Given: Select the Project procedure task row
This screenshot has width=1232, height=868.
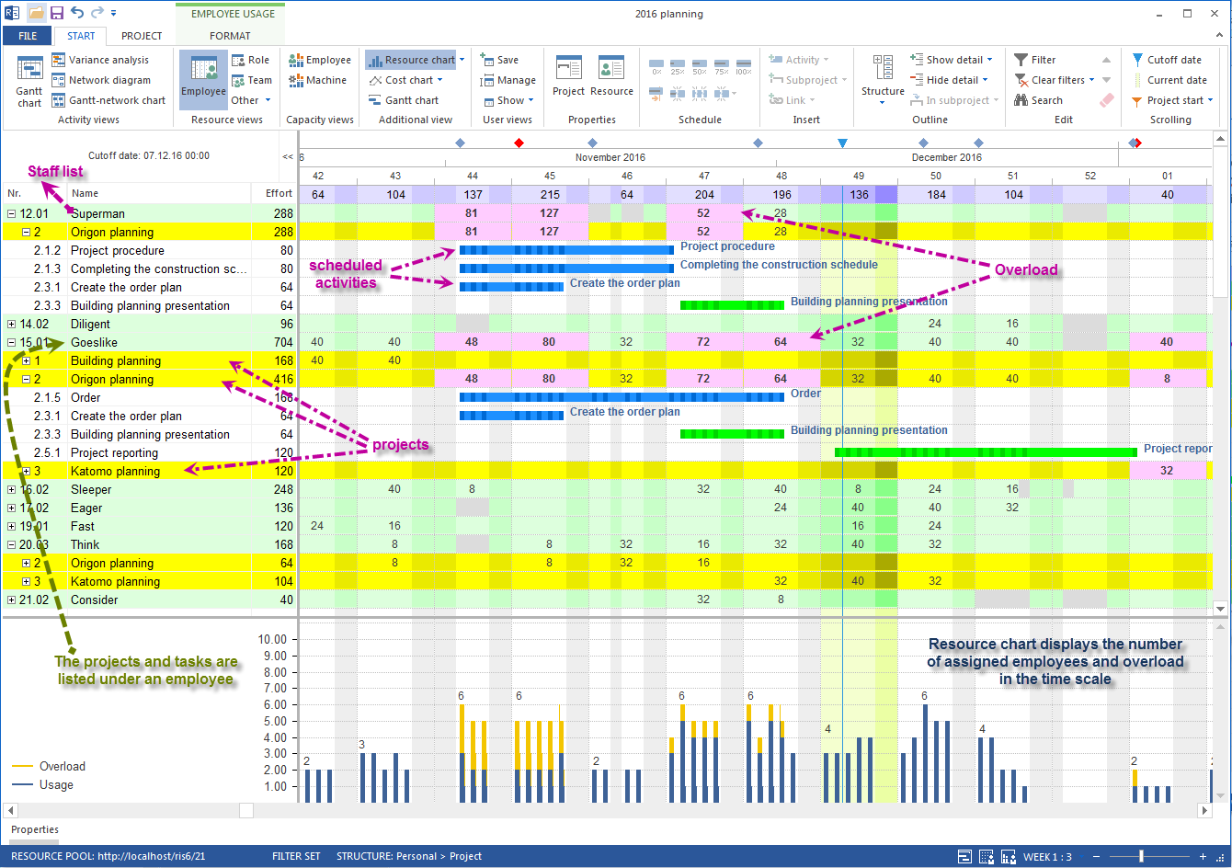Looking at the screenshot, I should [x=149, y=250].
